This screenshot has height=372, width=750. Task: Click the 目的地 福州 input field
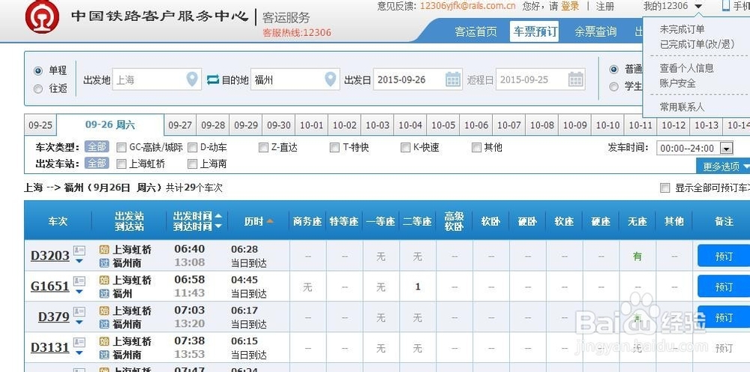pyautogui.click(x=295, y=79)
